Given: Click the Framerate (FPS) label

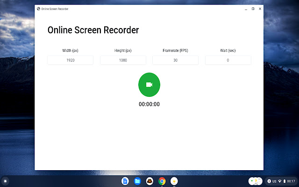Looking at the screenshot, I should 176,50.
